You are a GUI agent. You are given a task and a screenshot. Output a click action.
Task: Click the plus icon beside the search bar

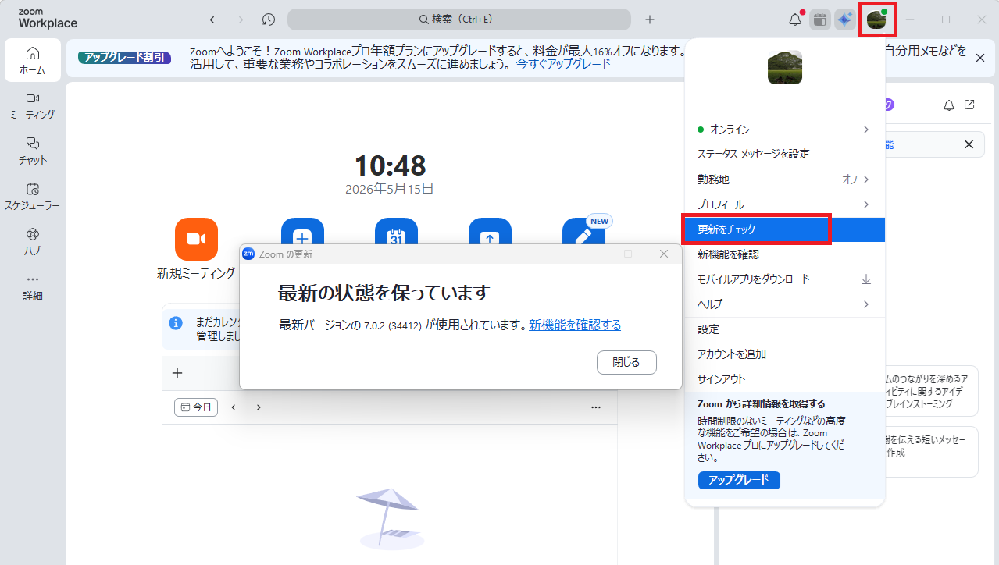pos(650,20)
